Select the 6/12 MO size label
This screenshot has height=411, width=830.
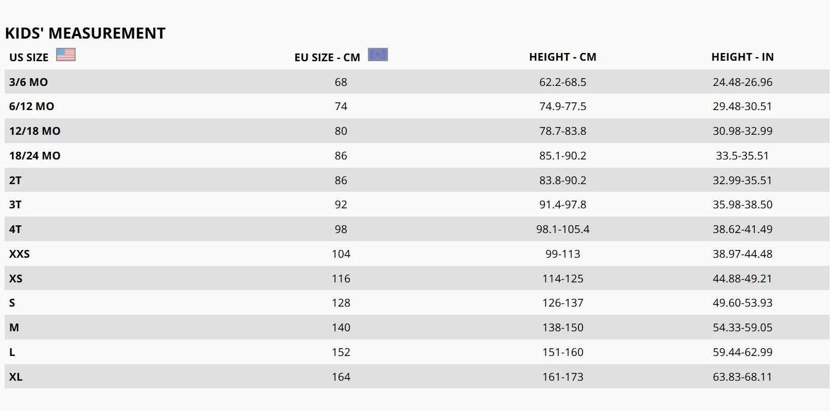click(x=31, y=106)
